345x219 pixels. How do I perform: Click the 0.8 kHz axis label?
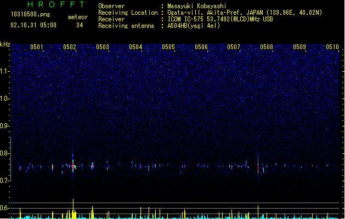[x=5, y=153]
